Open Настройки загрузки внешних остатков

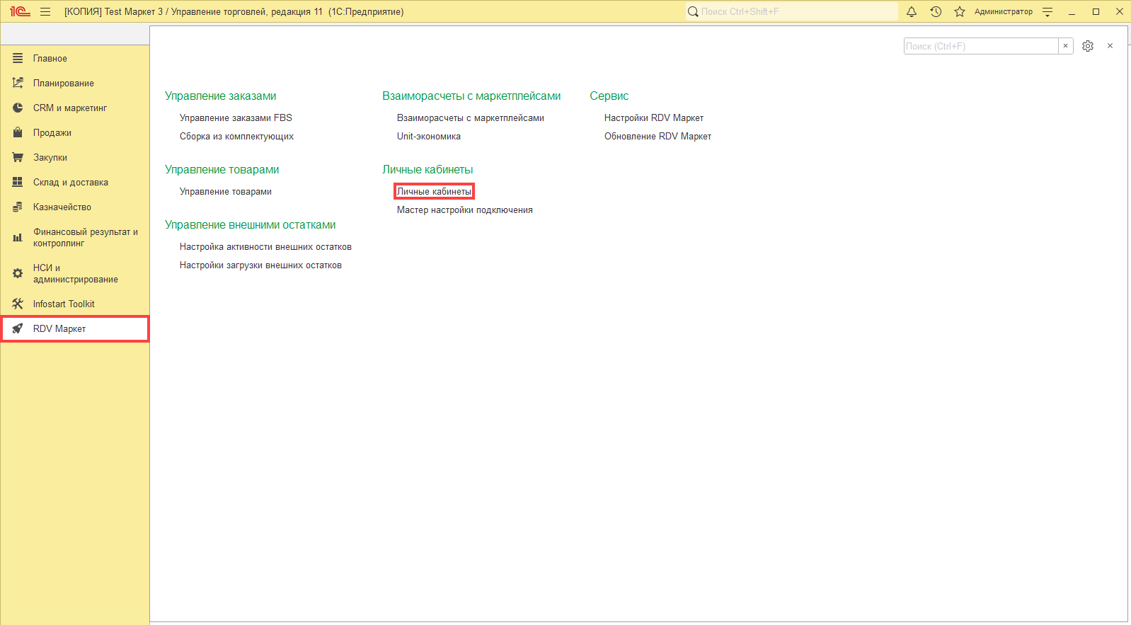[260, 265]
